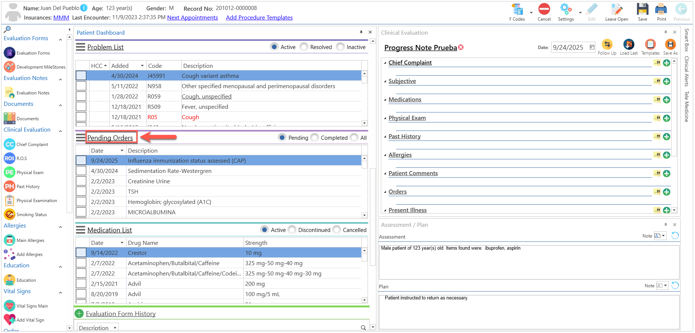Screen dimensions: 695x333
Task: Add entry to Chief Complaint with green plus
Action: (x=667, y=63)
